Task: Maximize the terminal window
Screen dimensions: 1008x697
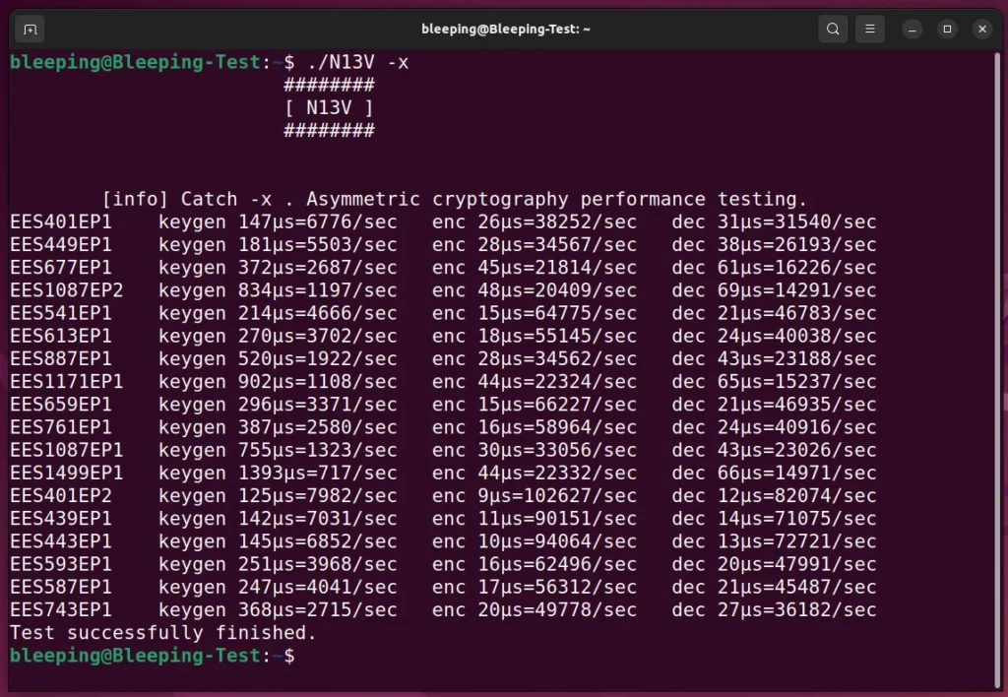Action: click(947, 29)
